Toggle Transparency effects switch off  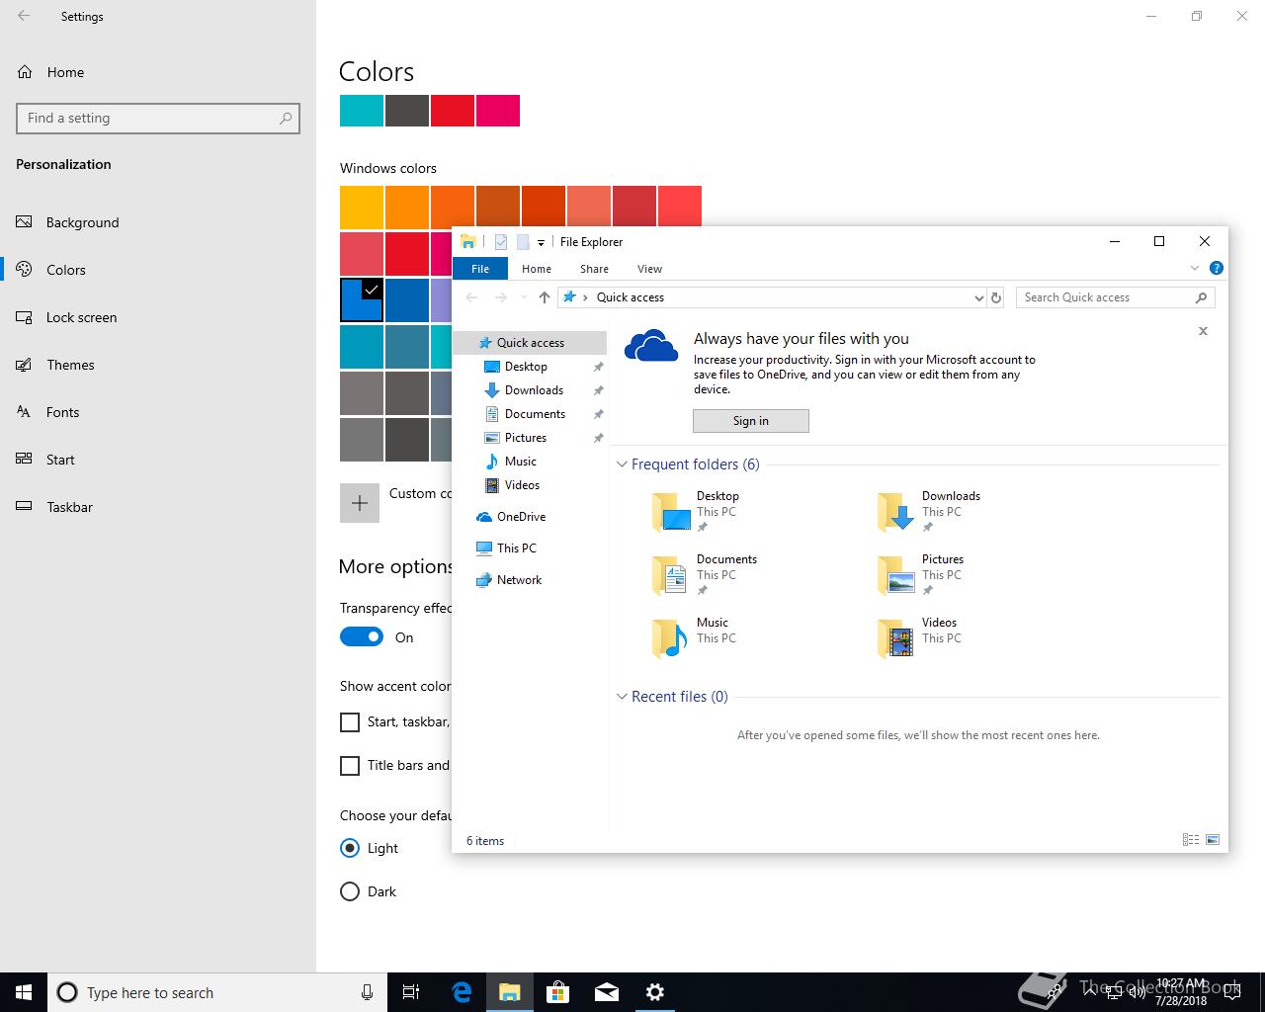coord(362,637)
